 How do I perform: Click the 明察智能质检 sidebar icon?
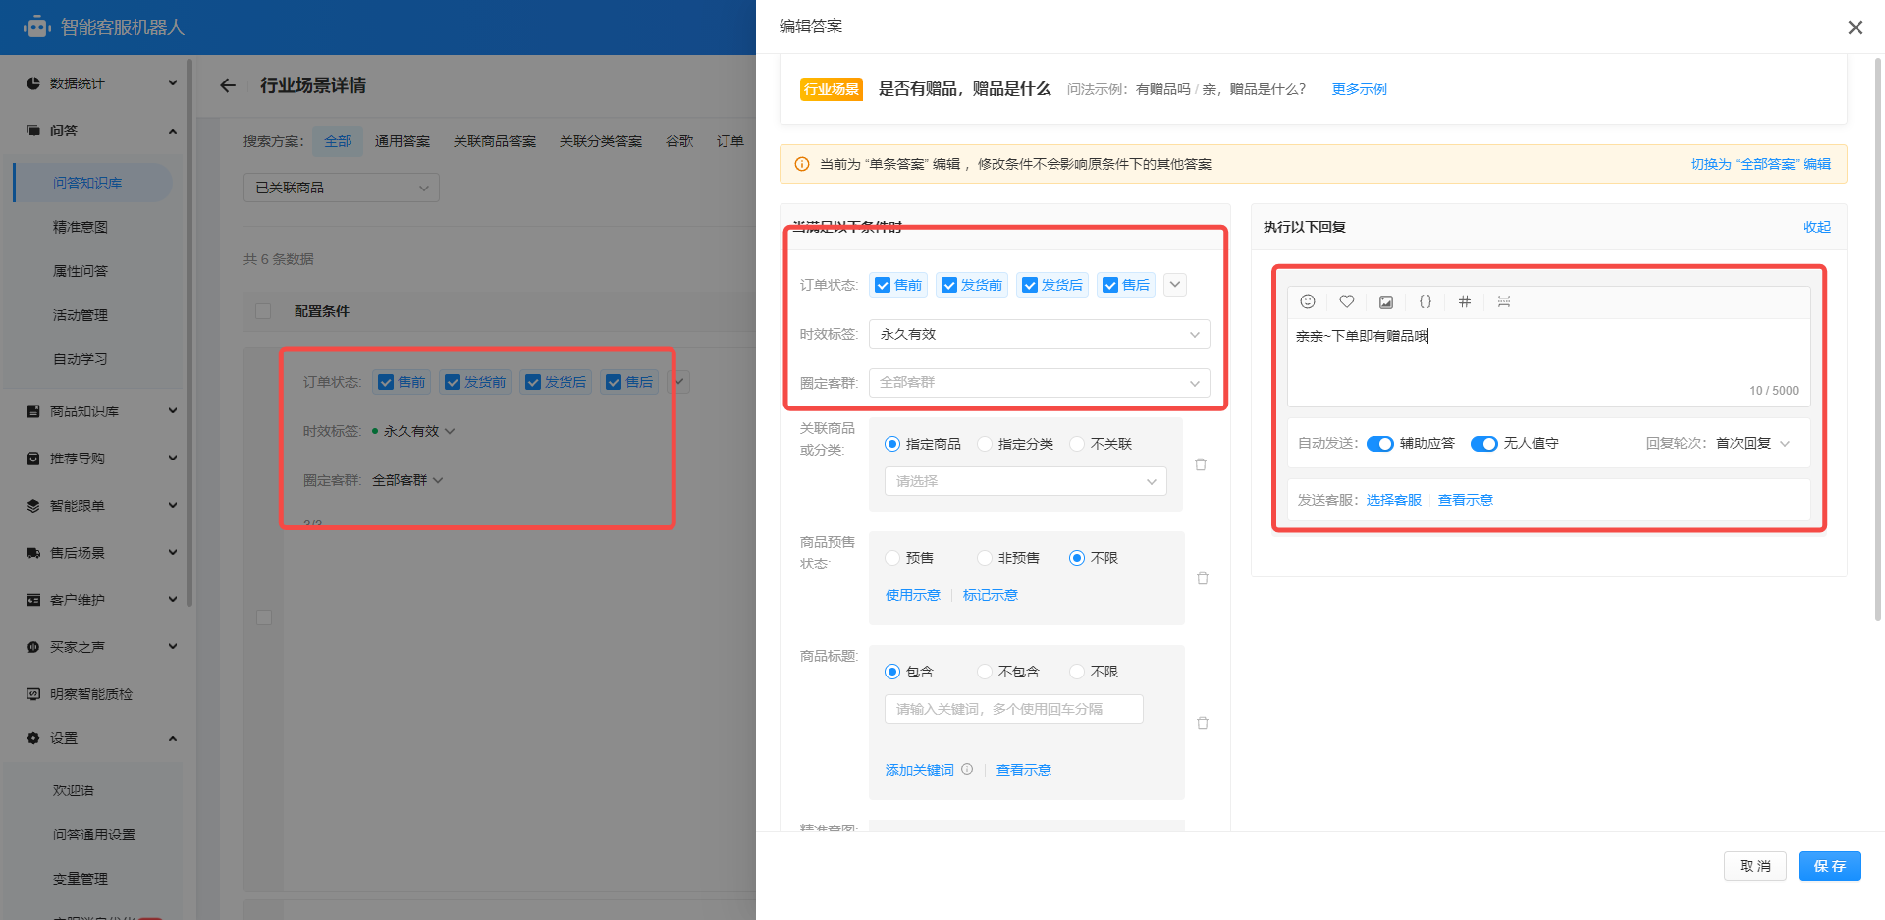(33, 694)
